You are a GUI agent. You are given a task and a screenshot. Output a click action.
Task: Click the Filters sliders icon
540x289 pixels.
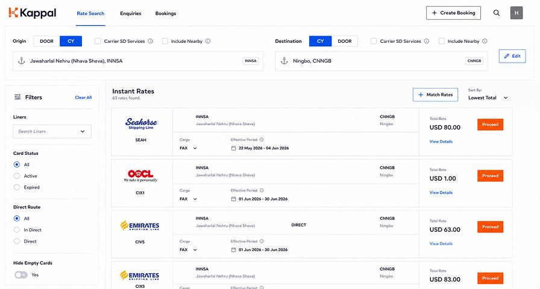[x=17, y=98]
